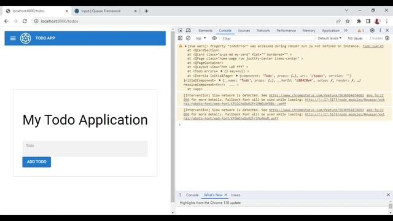The height and width of the screenshot is (221, 393).
Task: Share this page icon in address bar
Action: point(338,21)
